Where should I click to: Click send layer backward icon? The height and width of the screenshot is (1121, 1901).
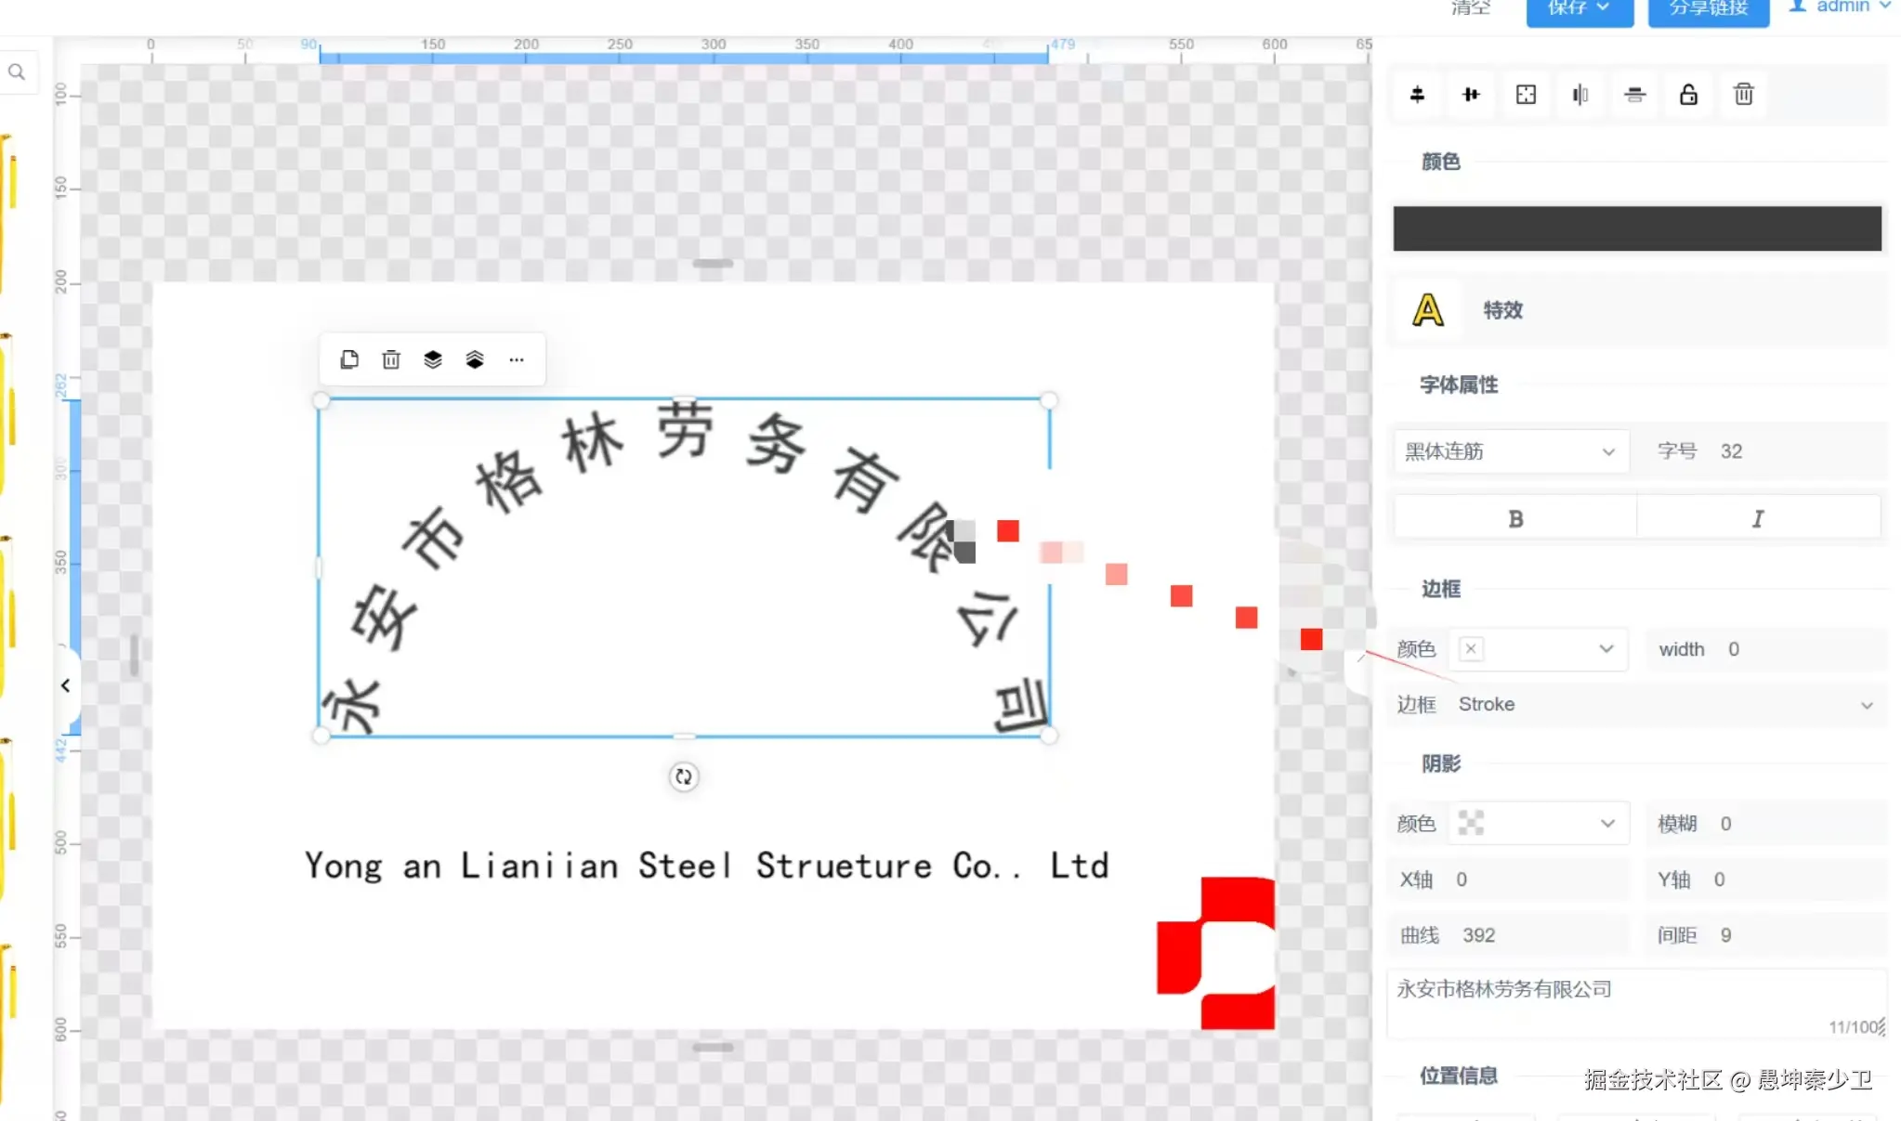click(475, 360)
